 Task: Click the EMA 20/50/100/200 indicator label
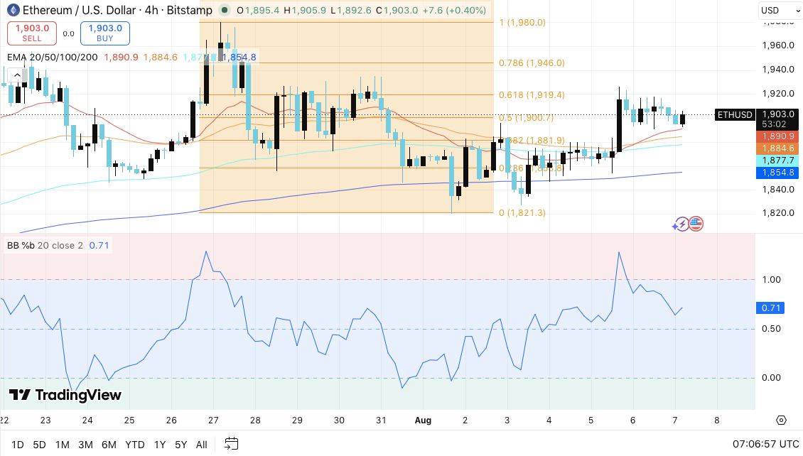tap(53, 58)
